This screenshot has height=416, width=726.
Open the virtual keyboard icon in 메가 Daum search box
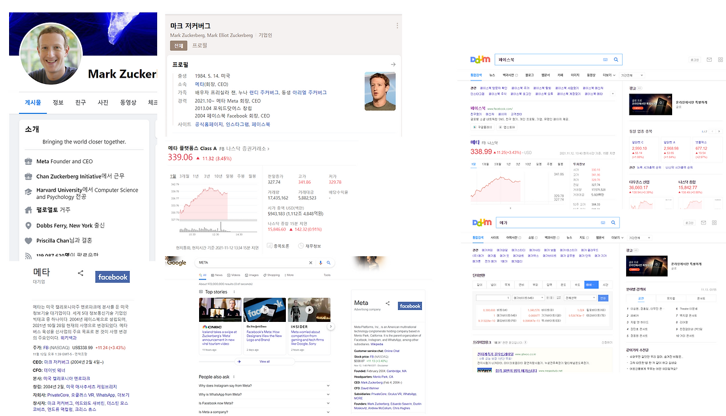[603, 222]
